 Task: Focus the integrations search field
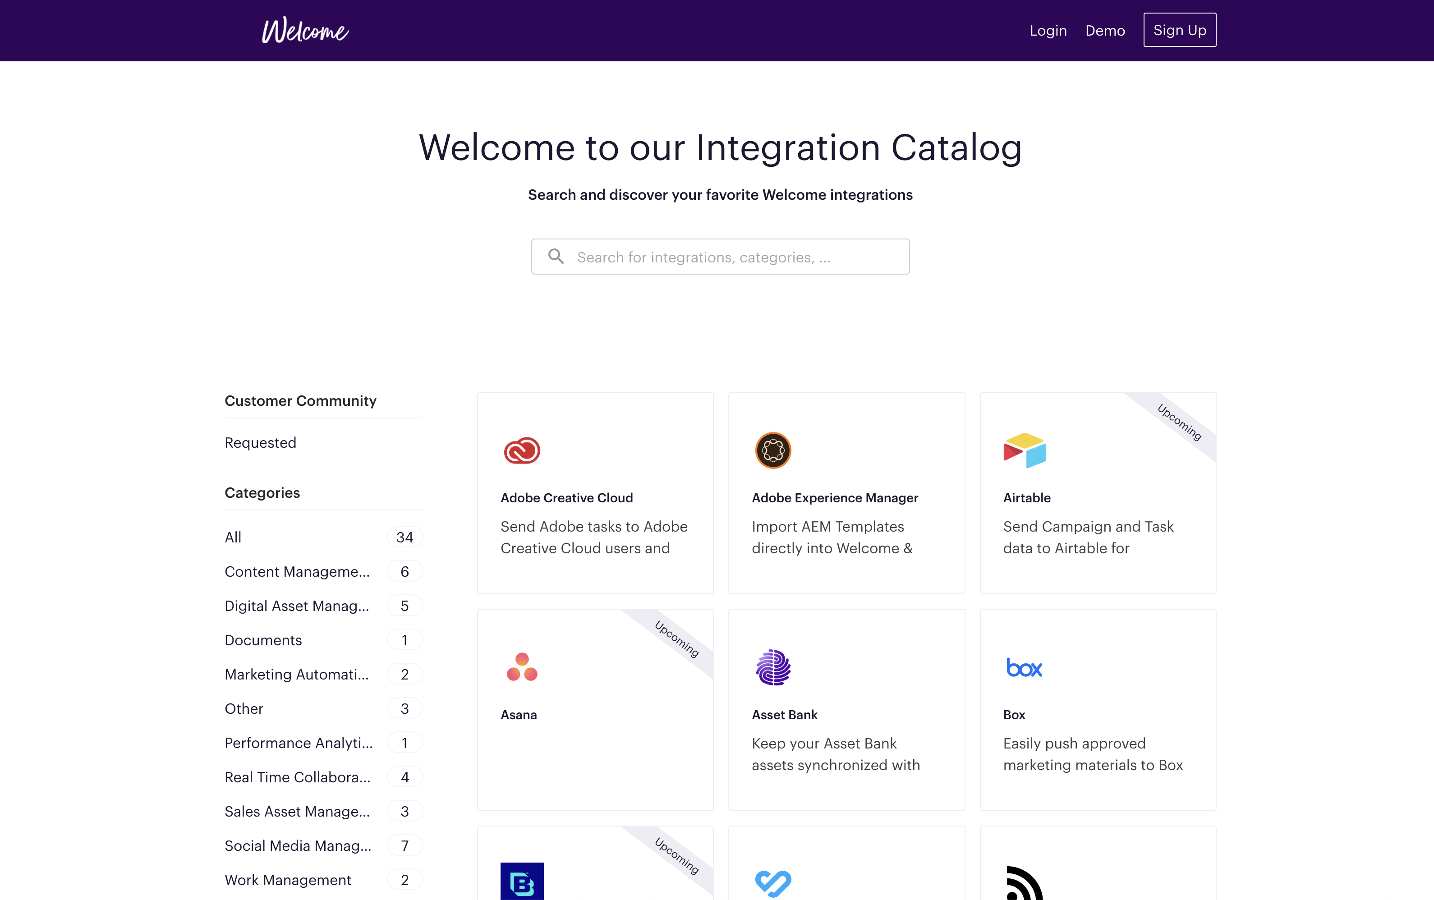click(x=732, y=257)
